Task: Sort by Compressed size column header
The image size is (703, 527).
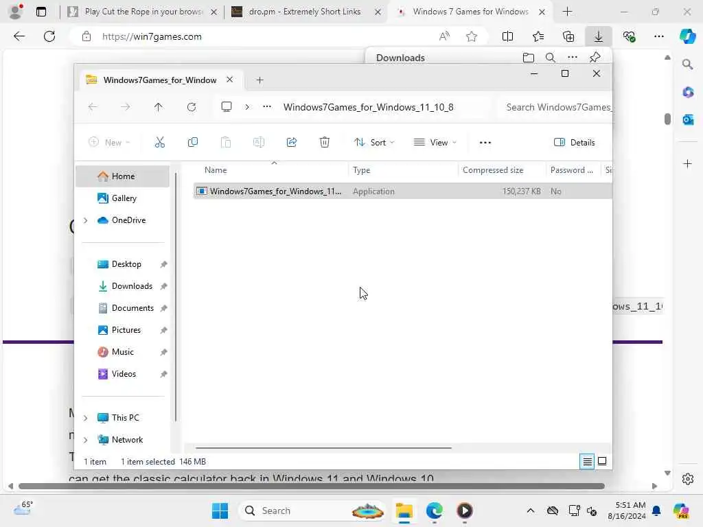Action: pos(493,170)
